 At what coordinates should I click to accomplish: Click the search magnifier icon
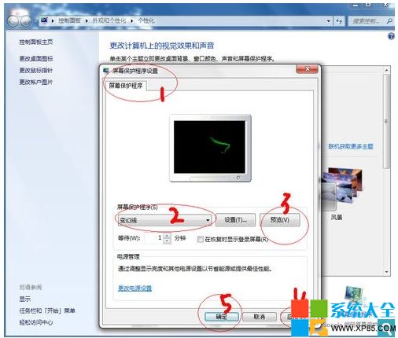click(x=389, y=21)
